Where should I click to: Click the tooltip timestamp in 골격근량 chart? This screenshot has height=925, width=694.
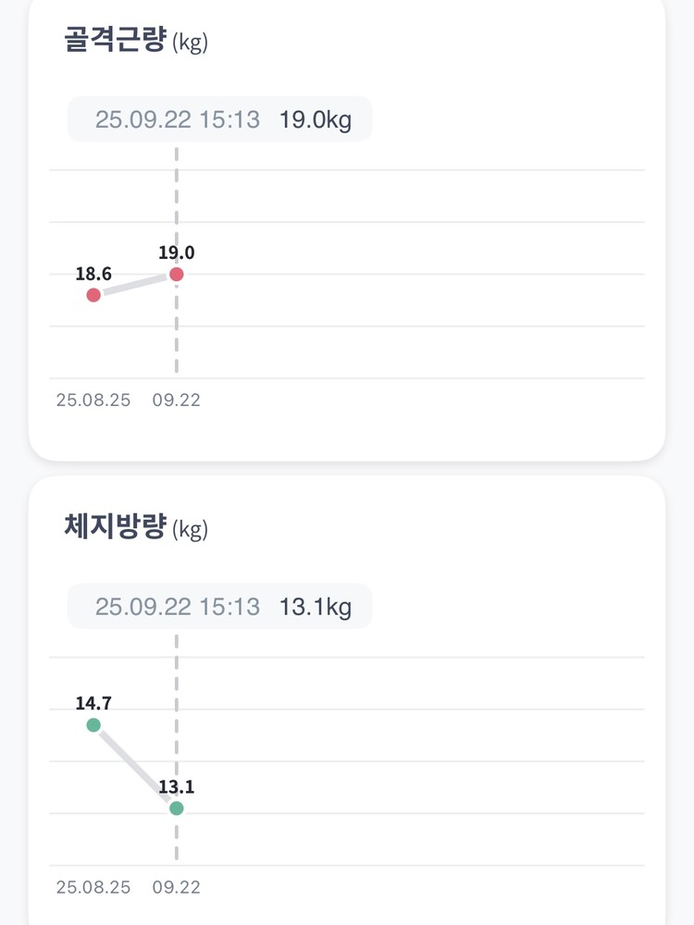point(178,119)
